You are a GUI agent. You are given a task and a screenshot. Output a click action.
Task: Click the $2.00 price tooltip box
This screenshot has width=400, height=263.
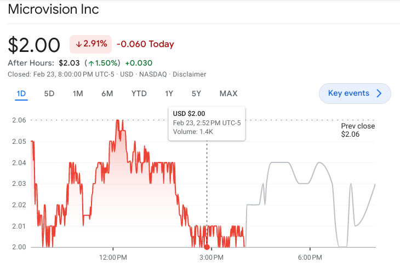(207, 122)
